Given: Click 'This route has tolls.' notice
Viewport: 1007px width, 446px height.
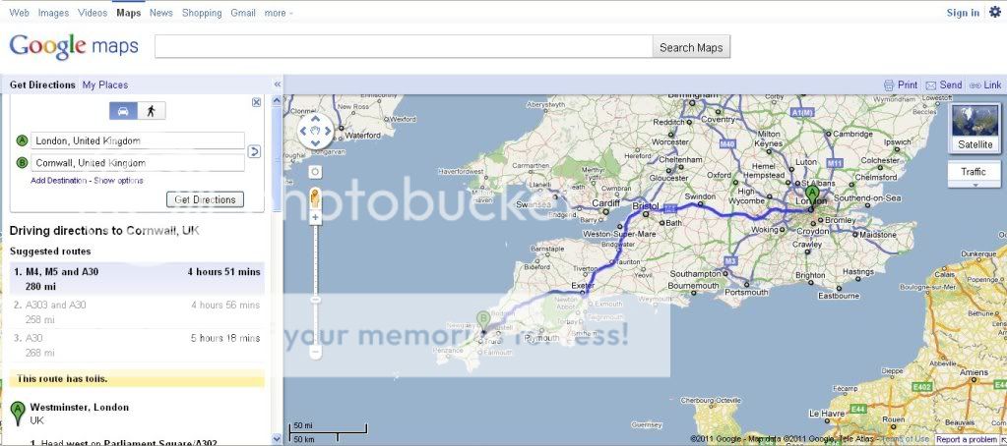Looking at the screenshot, I should (x=137, y=379).
